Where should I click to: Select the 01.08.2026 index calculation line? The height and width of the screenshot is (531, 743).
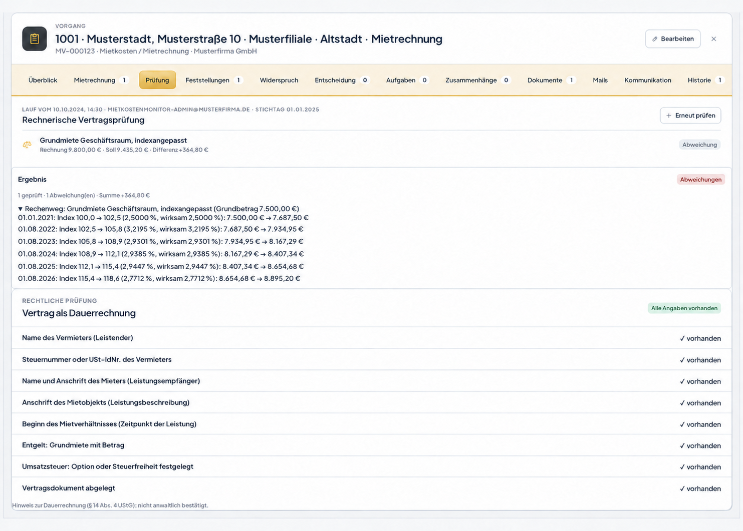tap(159, 279)
